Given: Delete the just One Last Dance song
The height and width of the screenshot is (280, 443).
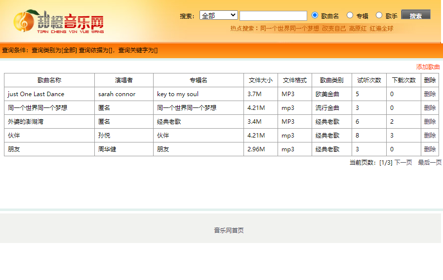Looking at the screenshot, I should pyautogui.click(x=430, y=94).
